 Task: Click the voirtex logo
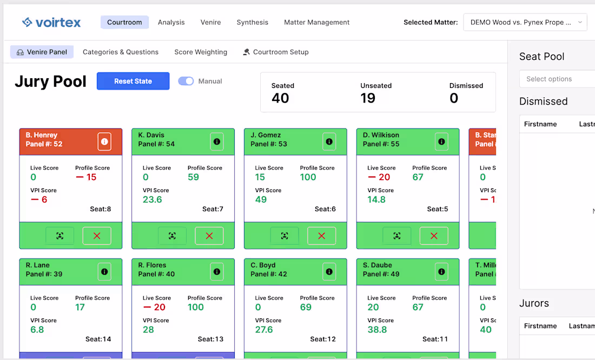(51, 22)
